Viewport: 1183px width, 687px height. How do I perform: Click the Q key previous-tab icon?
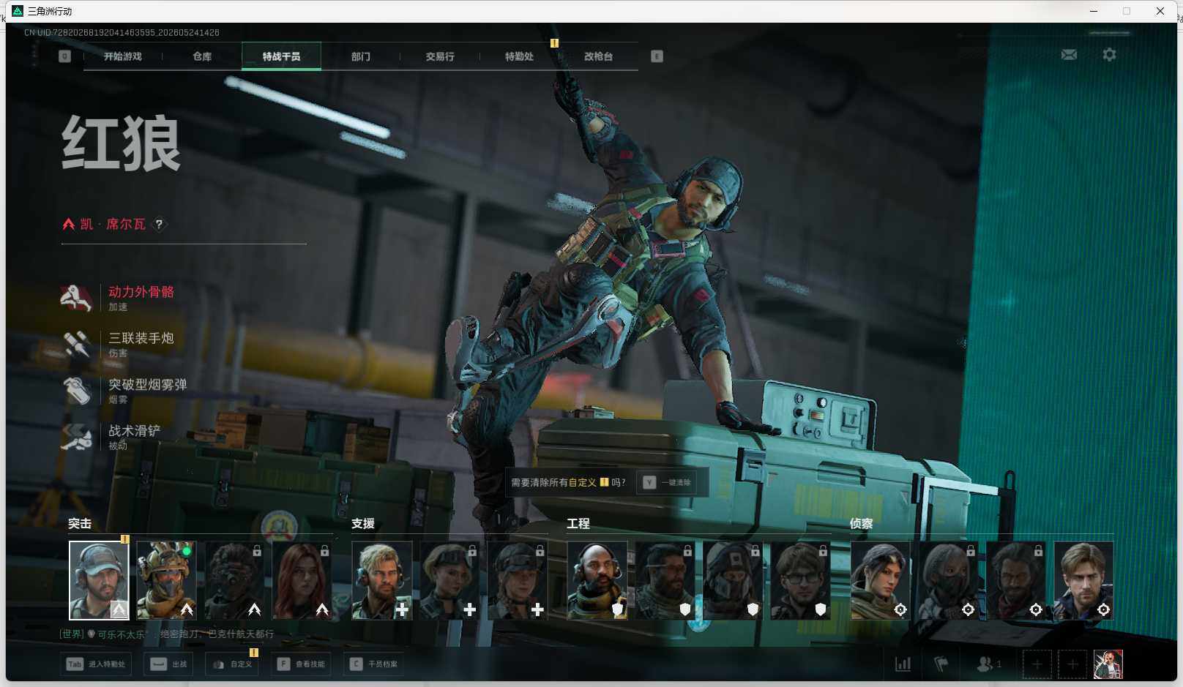click(x=64, y=56)
